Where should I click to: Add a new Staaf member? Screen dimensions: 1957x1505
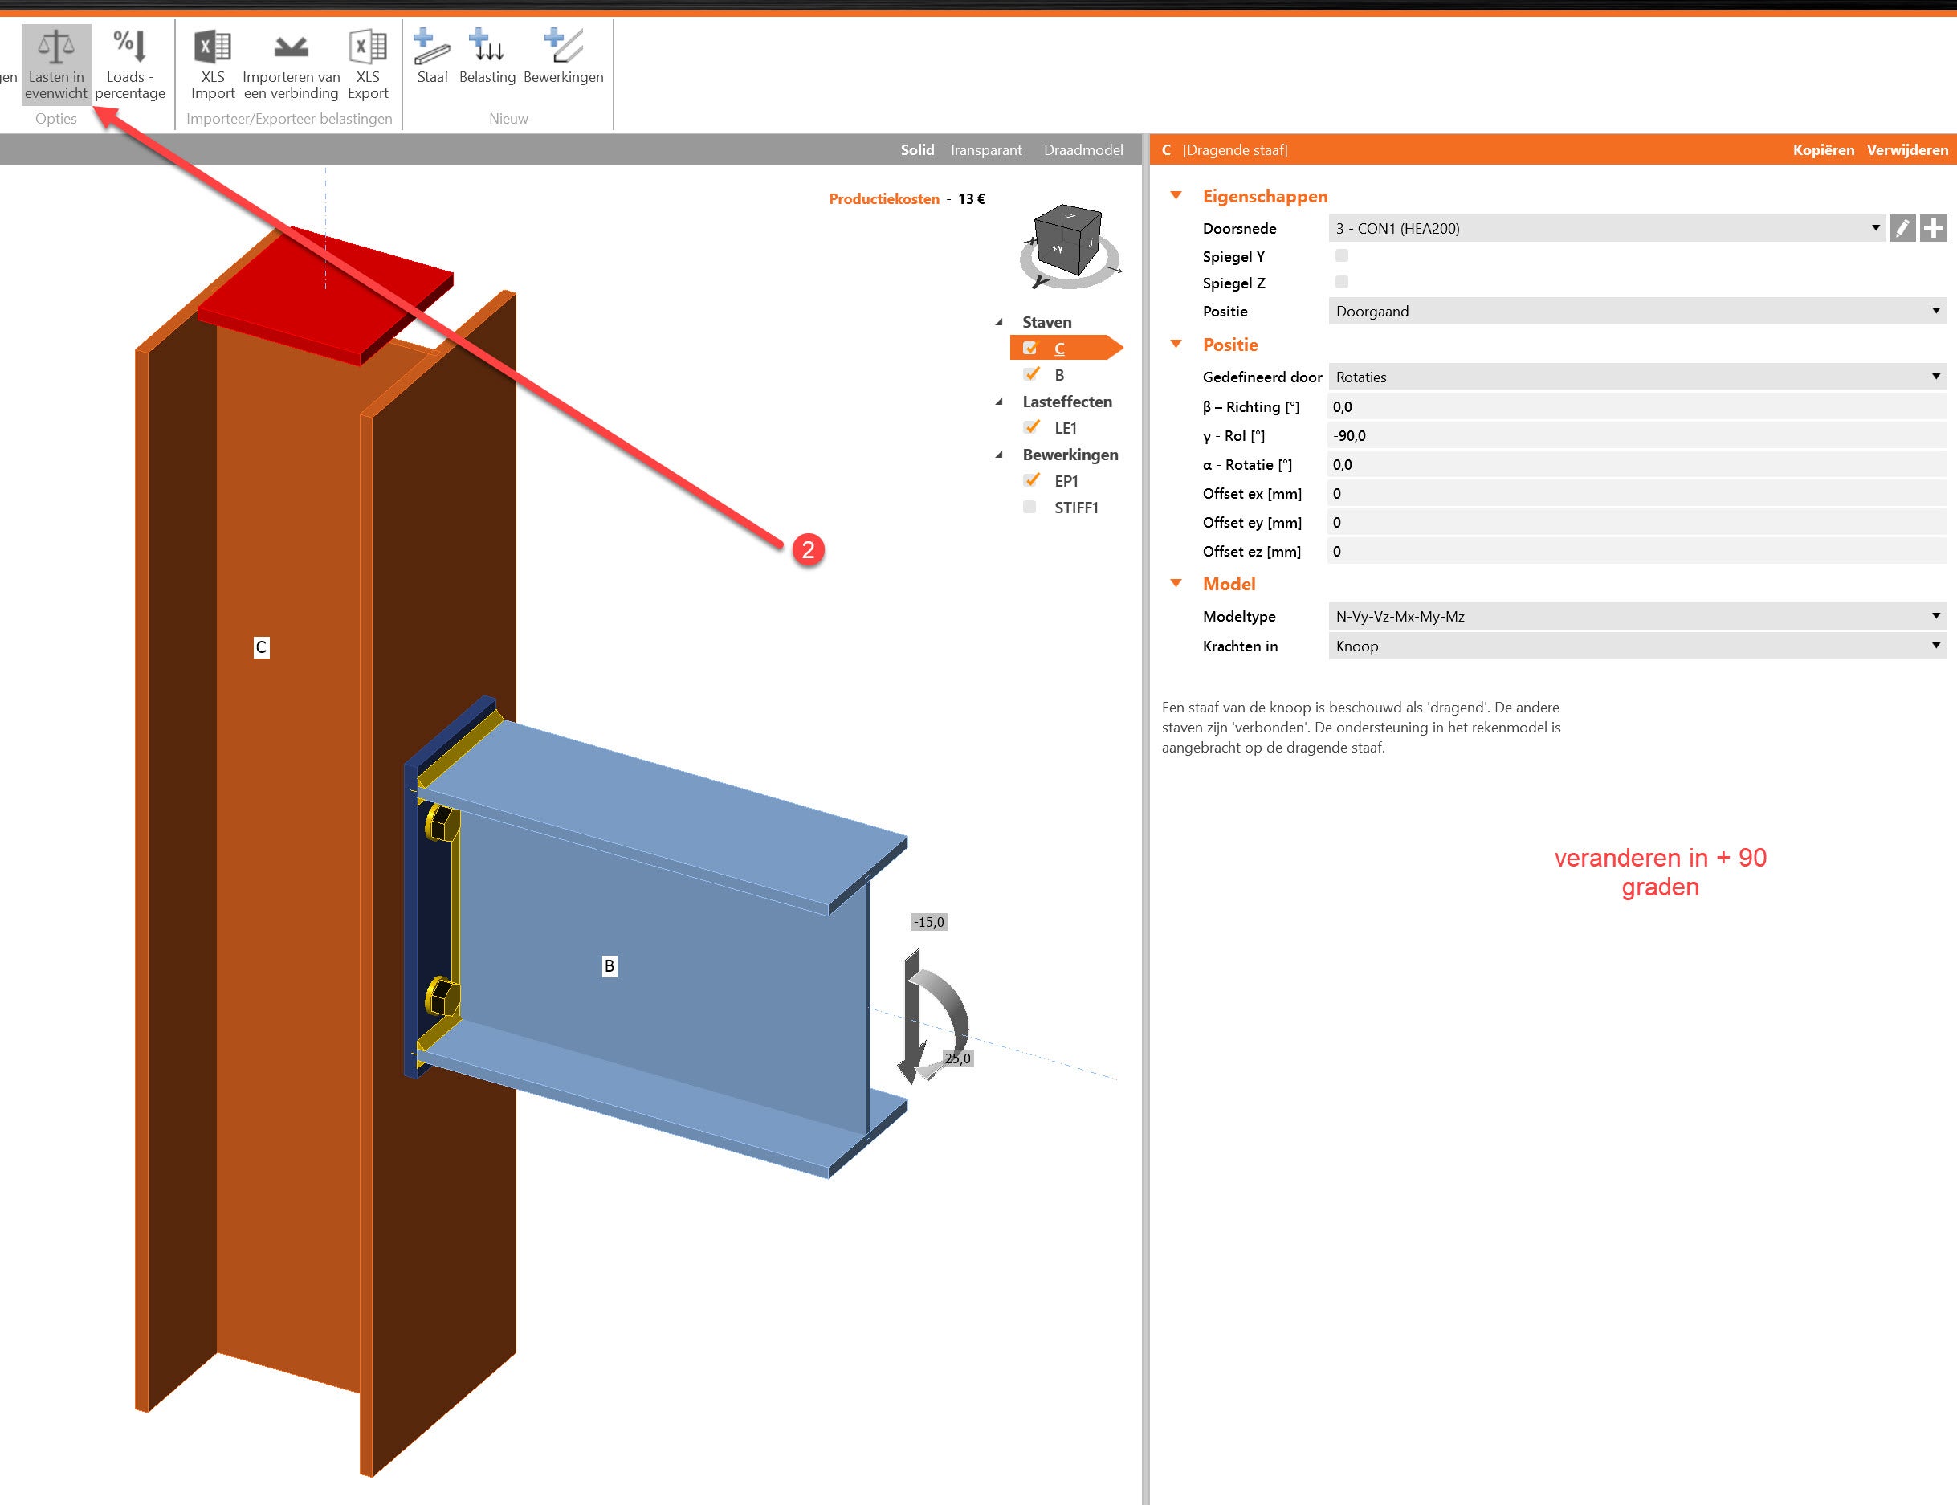pyautogui.click(x=432, y=47)
